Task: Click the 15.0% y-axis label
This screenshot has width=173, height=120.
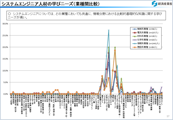Action: pyautogui.click(x=5, y=59)
